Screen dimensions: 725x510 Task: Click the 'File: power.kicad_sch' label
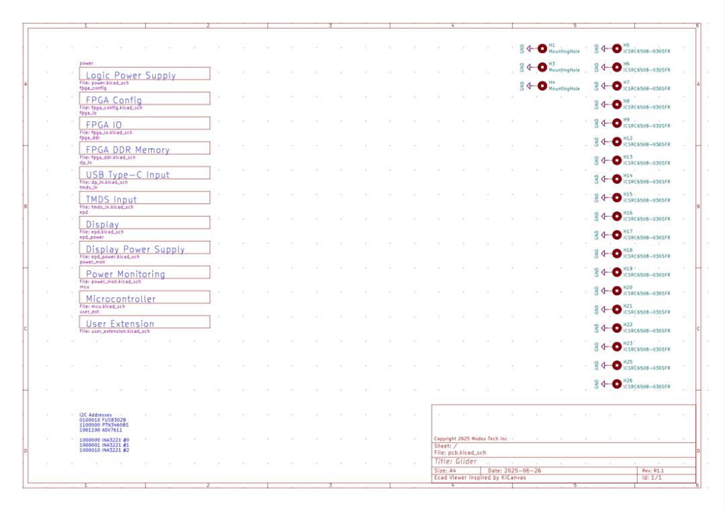click(104, 83)
